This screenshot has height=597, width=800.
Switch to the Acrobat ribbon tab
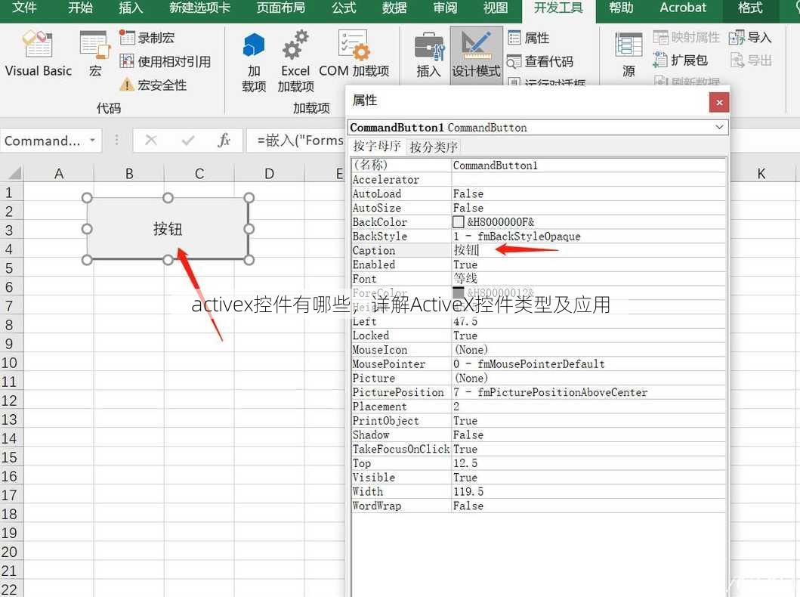683,8
